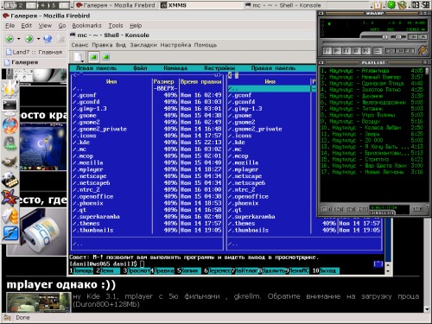This screenshot has width=432, height=324.
Task: Select playlist track 1 Атлантида
Action: (x=372, y=71)
